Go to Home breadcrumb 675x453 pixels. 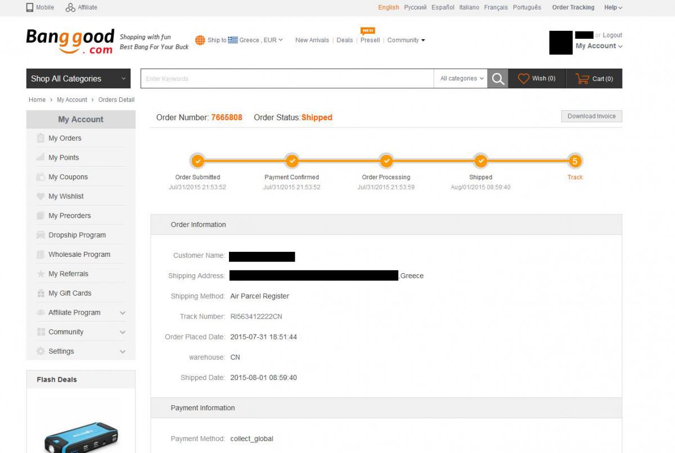point(37,99)
